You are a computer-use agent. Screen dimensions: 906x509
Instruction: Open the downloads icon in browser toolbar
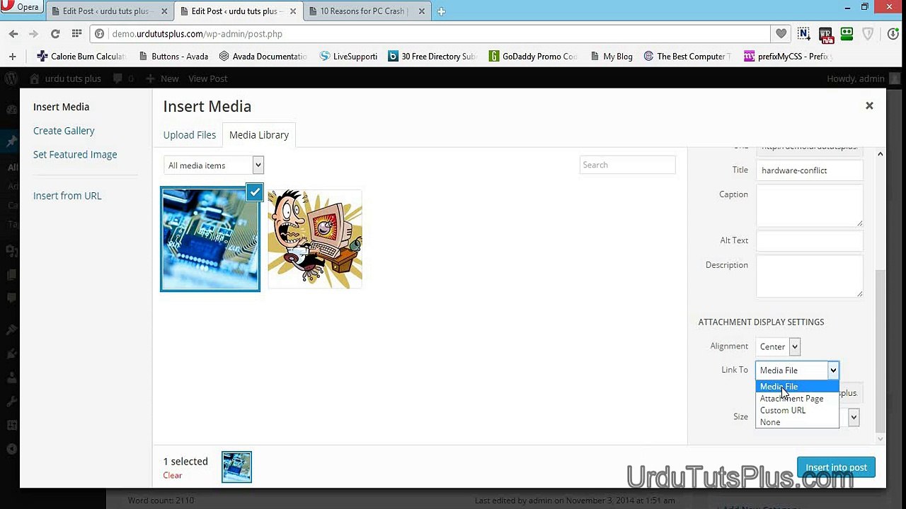893,33
